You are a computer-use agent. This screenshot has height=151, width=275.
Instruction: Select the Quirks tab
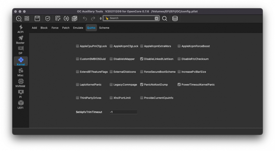point(91,28)
